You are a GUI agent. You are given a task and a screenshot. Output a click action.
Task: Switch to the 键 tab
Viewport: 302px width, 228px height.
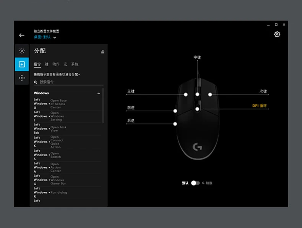click(x=47, y=64)
